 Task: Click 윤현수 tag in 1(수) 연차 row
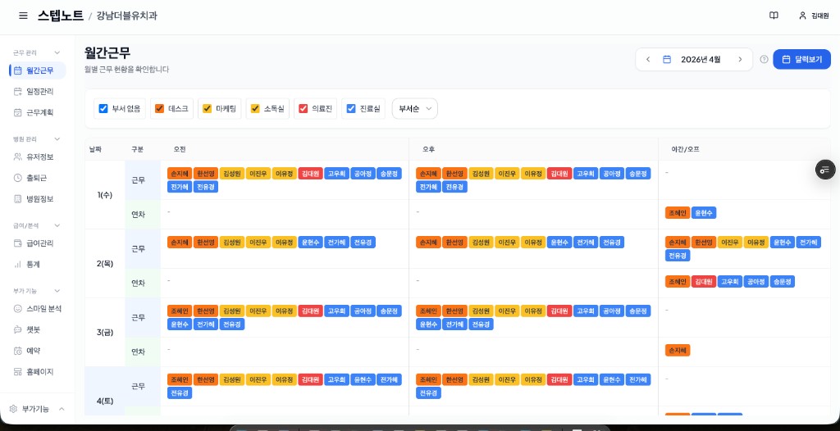704,212
